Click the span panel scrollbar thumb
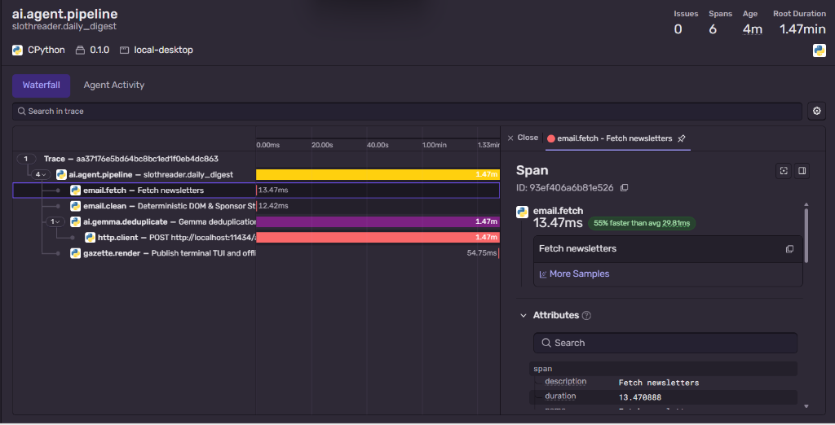Image resolution: width=835 pixels, height=425 pixels. click(x=806, y=235)
